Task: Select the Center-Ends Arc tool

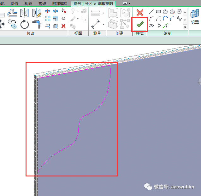Action: point(158,19)
